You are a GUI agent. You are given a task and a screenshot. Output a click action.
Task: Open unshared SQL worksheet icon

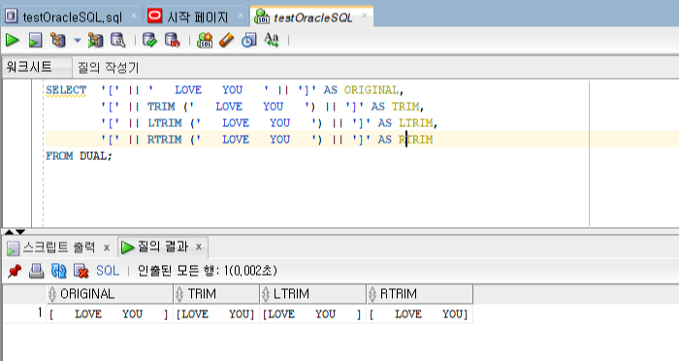[205, 41]
